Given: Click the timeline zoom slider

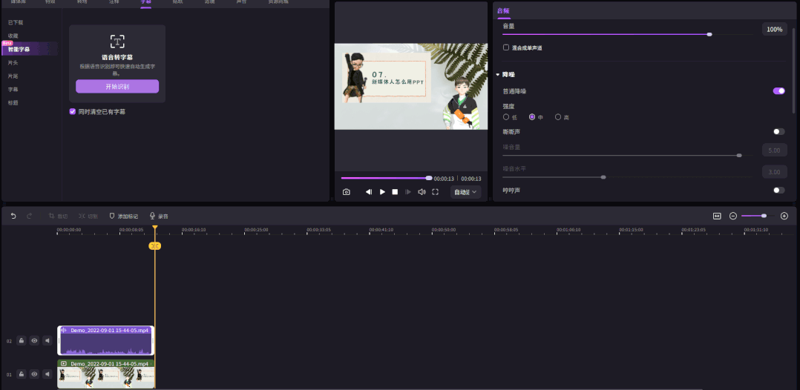Looking at the screenshot, I should [757, 217].
